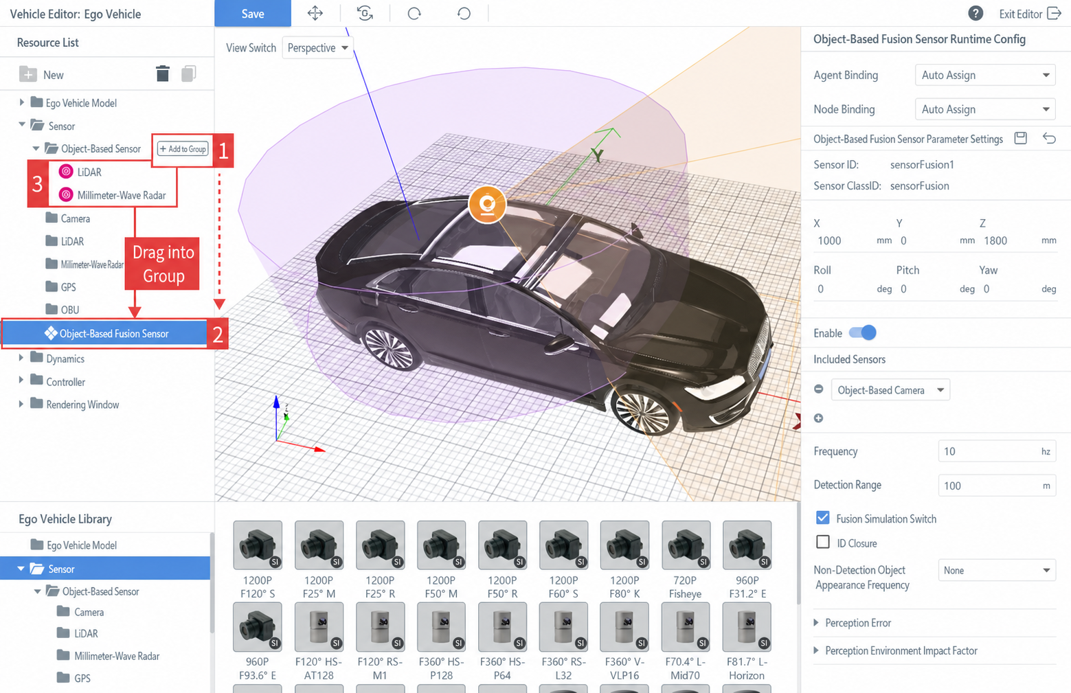
Task: Collapse the Sensor folder in Resource List
Action: [22, 125]
